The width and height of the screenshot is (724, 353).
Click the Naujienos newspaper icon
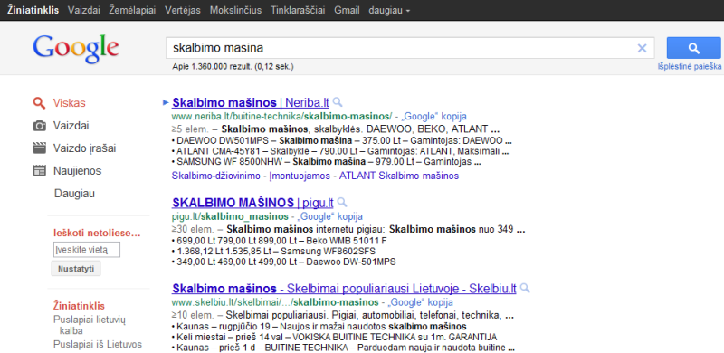[x=39, y=171]
